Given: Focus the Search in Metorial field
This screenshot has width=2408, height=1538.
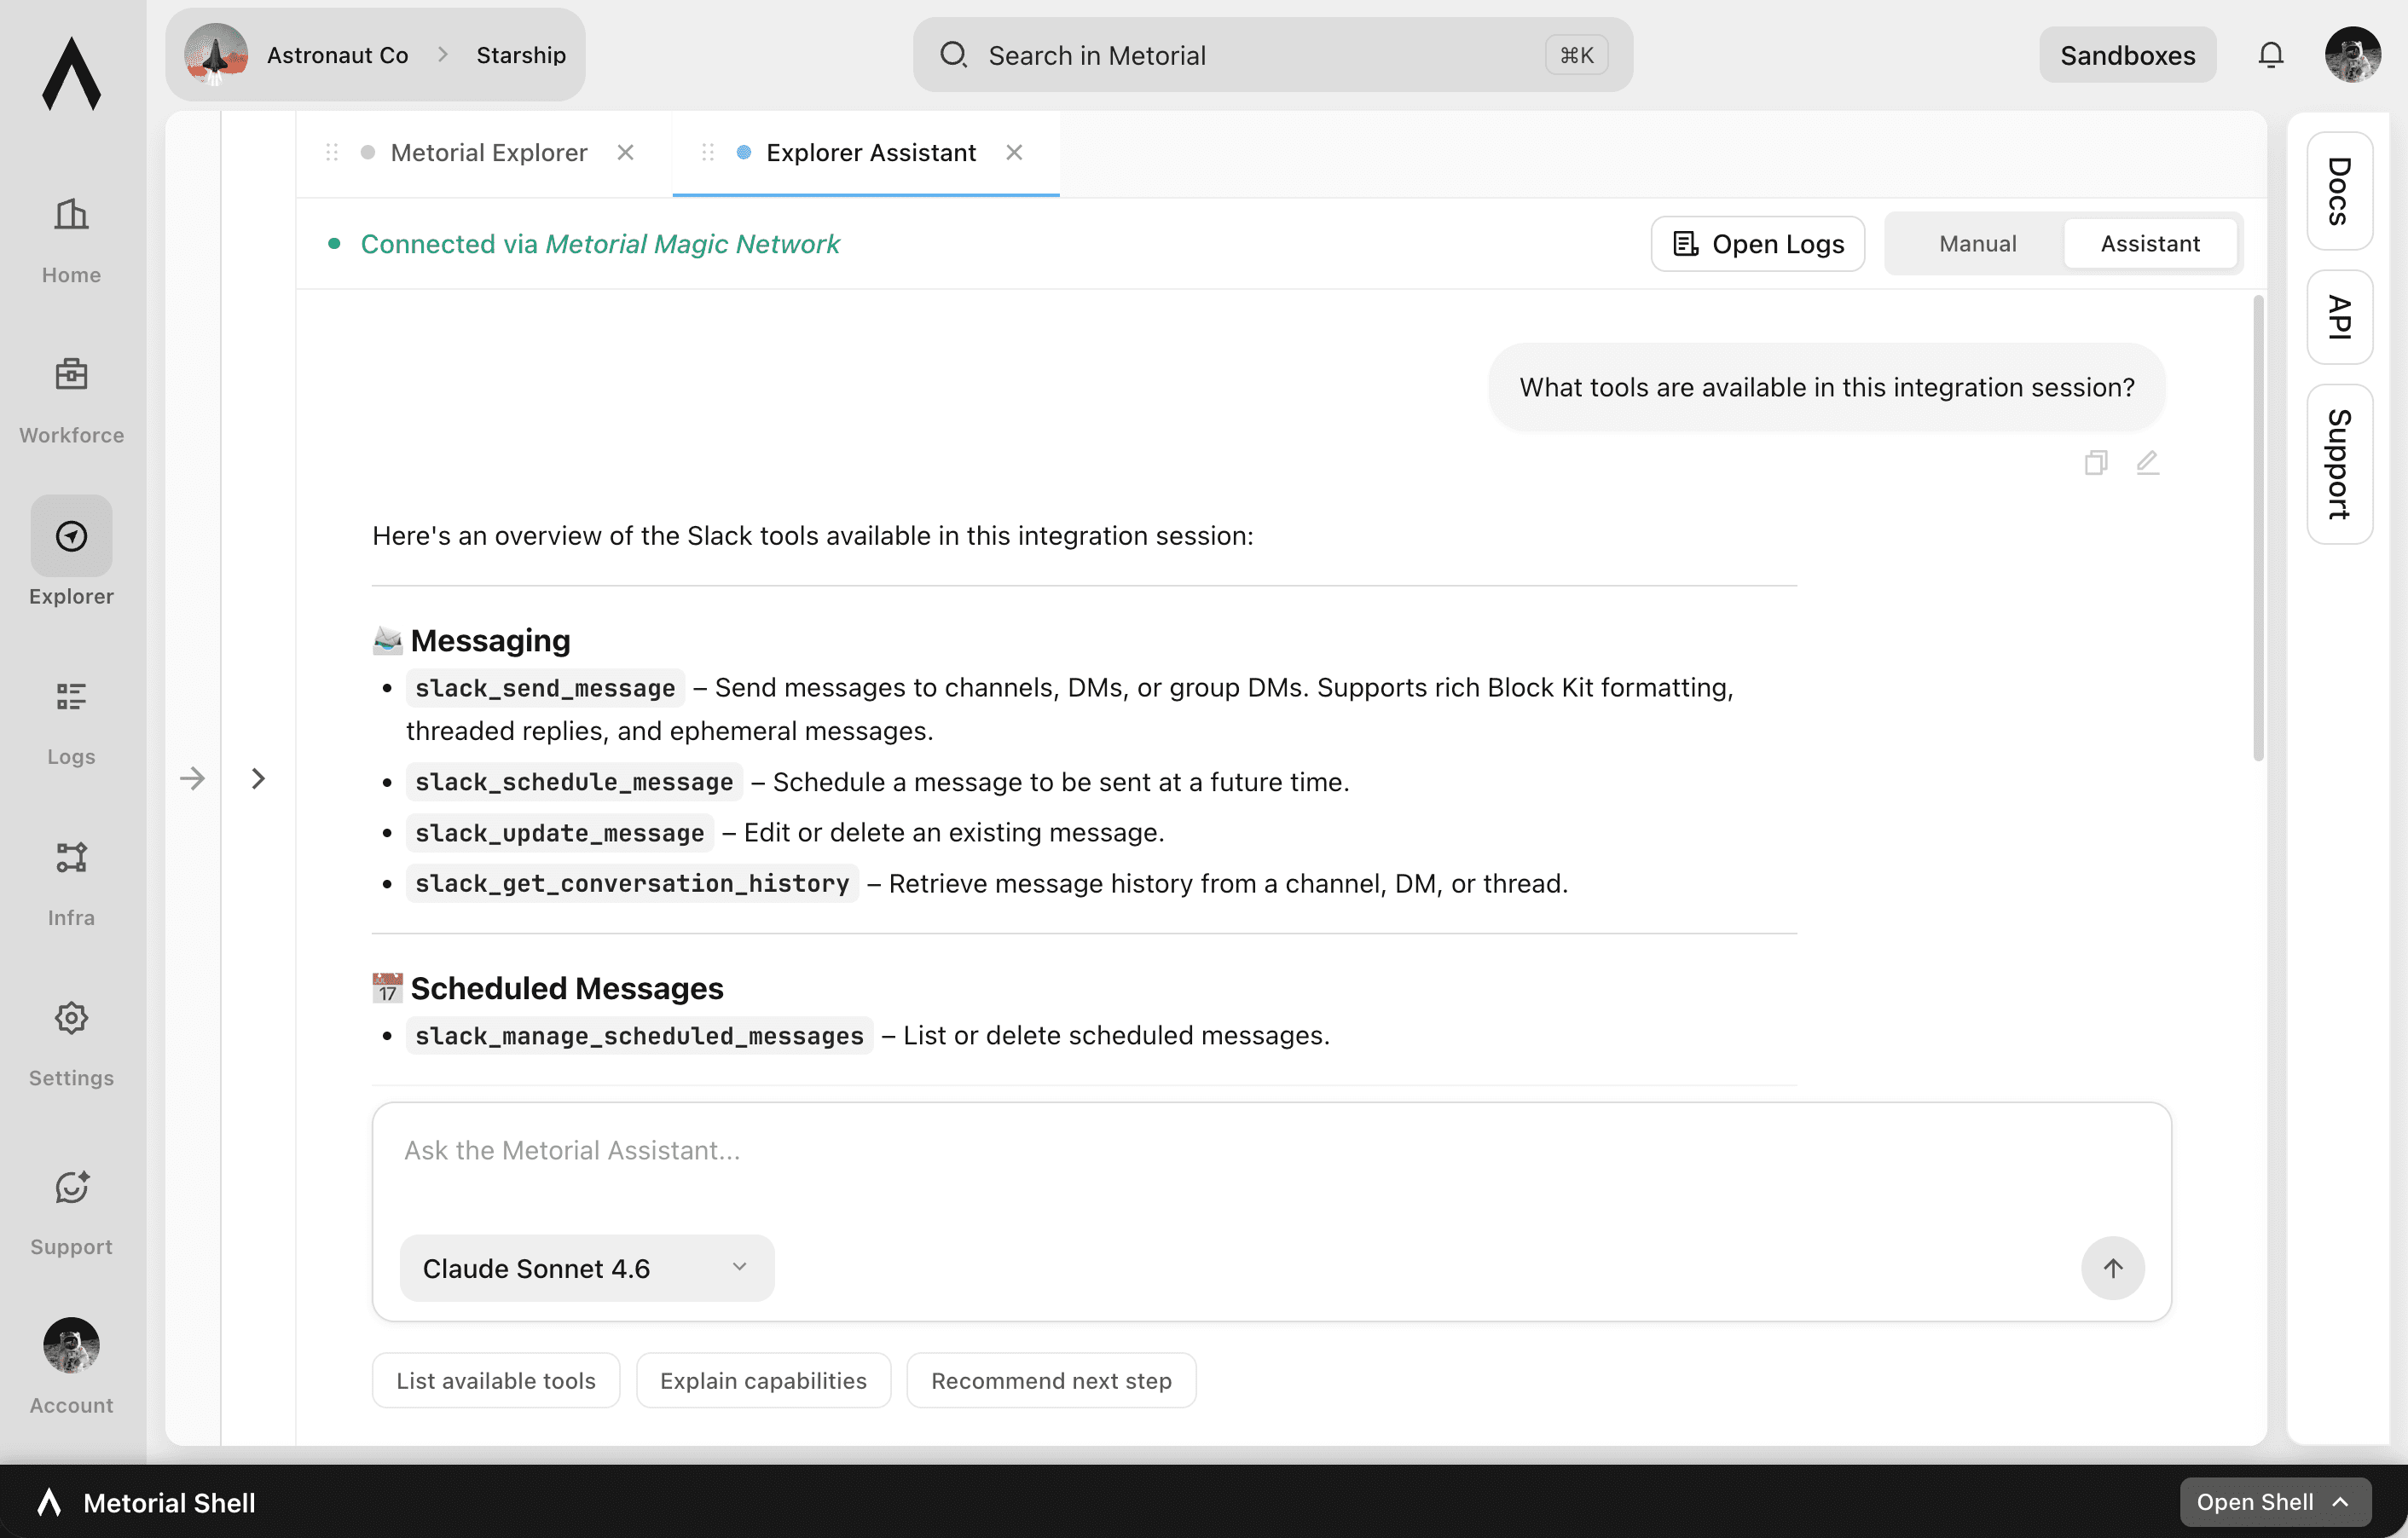Looking at the screenshot, I should 1272,55.
